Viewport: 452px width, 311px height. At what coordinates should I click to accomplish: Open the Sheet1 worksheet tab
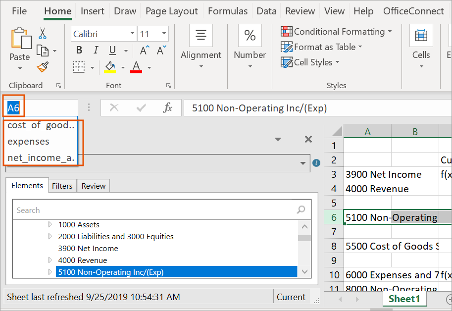[404, 299]
